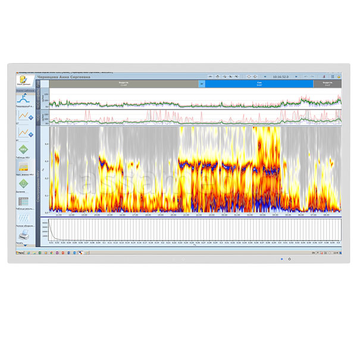Screen dimensions: 357x357
Task: Click sidebar scroll-down blue arrow
Action: click(25, 245)
